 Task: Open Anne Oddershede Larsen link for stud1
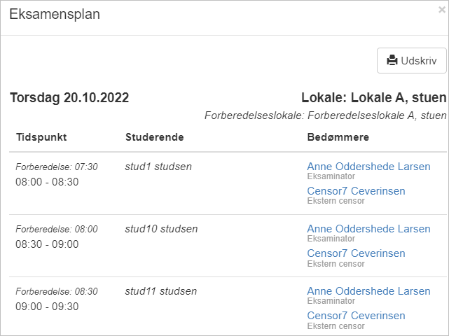click(368, 167)
